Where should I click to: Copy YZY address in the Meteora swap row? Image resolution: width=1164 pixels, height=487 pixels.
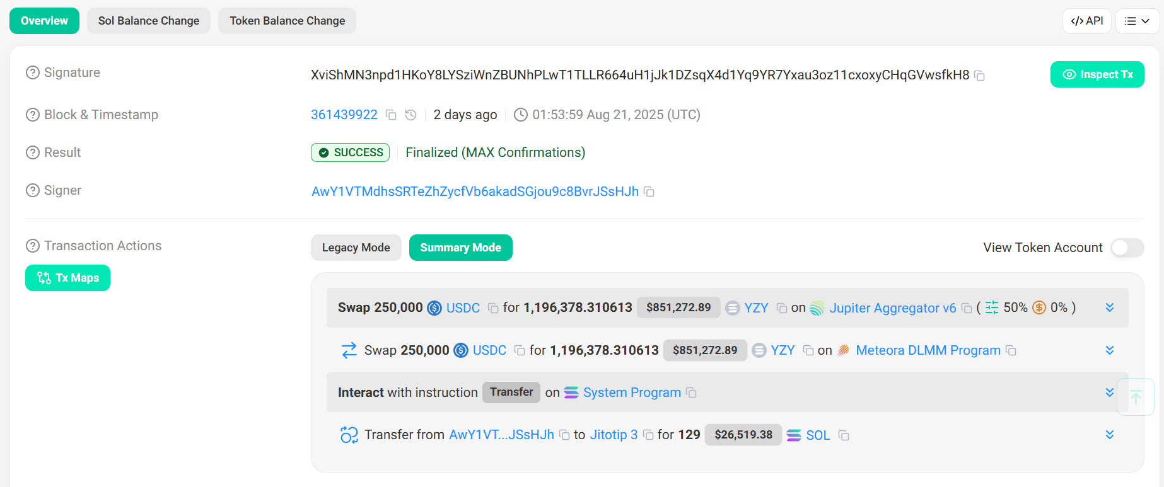[808, 350]
